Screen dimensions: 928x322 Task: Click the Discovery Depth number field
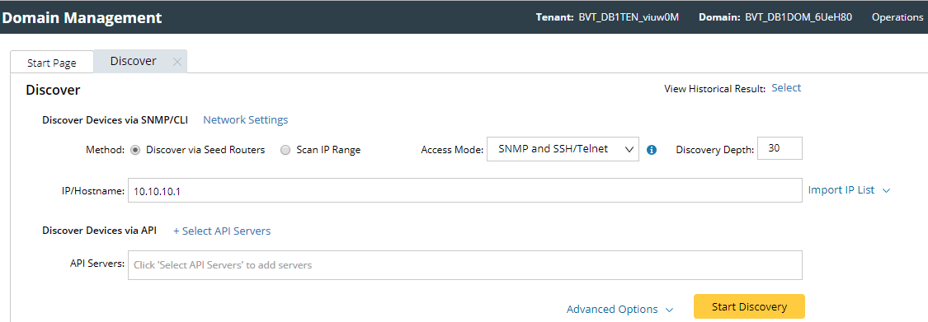click(x=780, y=149)
